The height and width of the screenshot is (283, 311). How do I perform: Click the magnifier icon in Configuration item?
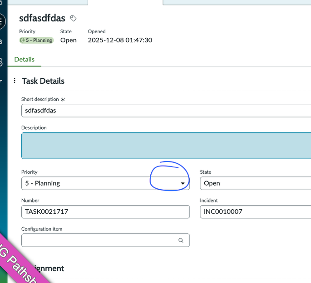pyautogui.click(x=181, y=240)
